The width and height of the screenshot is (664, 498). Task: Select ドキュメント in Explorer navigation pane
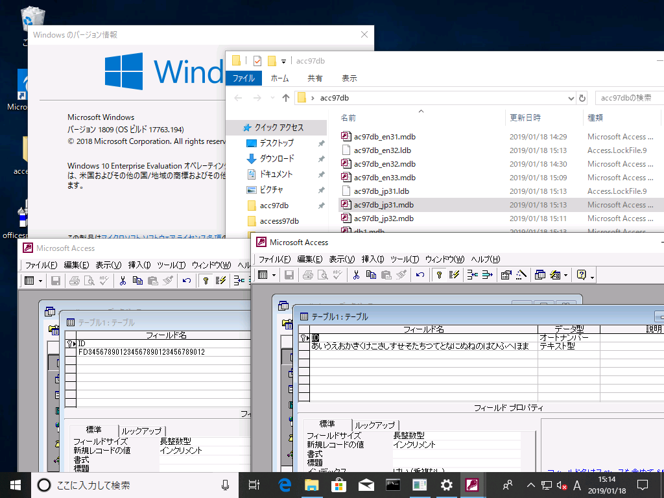[276, 174]
